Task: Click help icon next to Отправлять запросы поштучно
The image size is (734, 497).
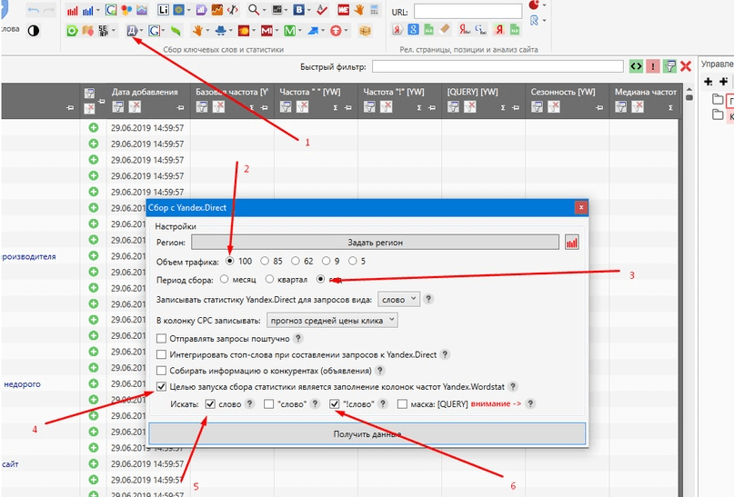Action: pos(297,338)
